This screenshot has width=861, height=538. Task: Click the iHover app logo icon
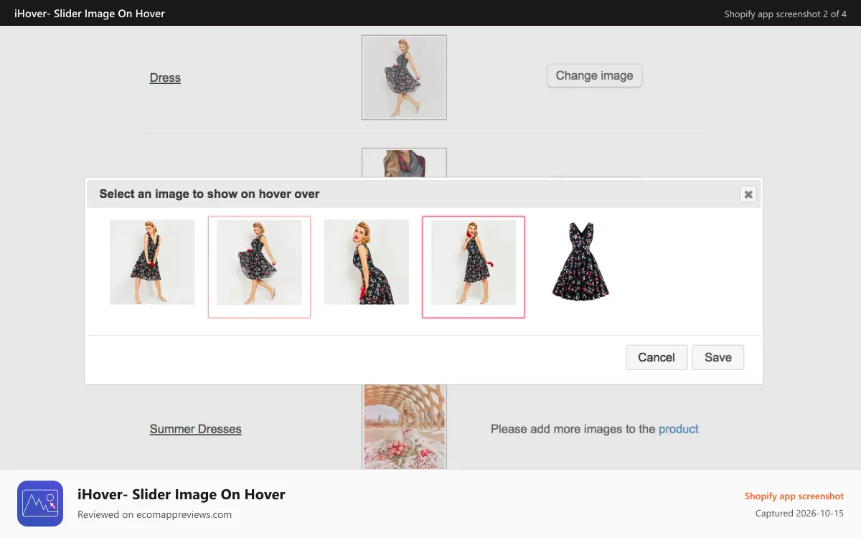point(40,504)
